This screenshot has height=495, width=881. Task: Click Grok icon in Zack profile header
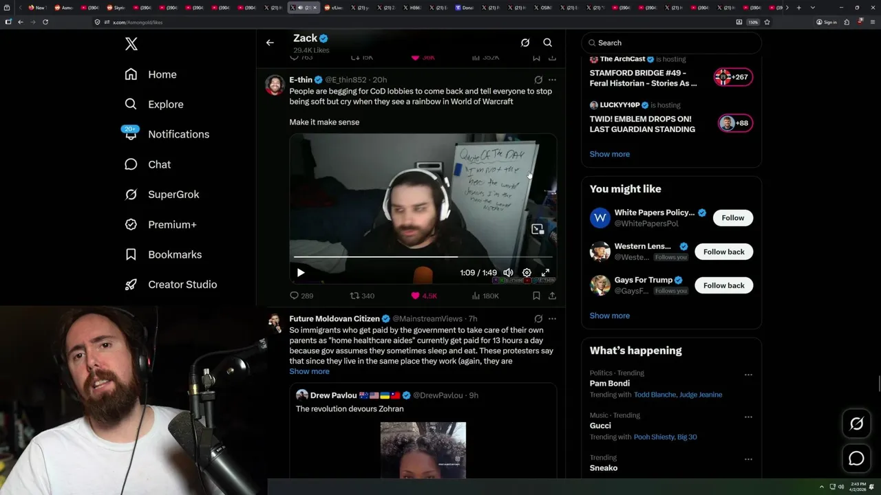(525, 43)
